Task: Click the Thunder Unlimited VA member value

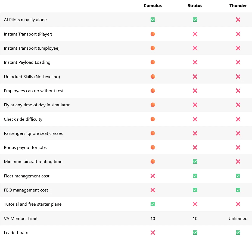Action: (x=238, y=218)
